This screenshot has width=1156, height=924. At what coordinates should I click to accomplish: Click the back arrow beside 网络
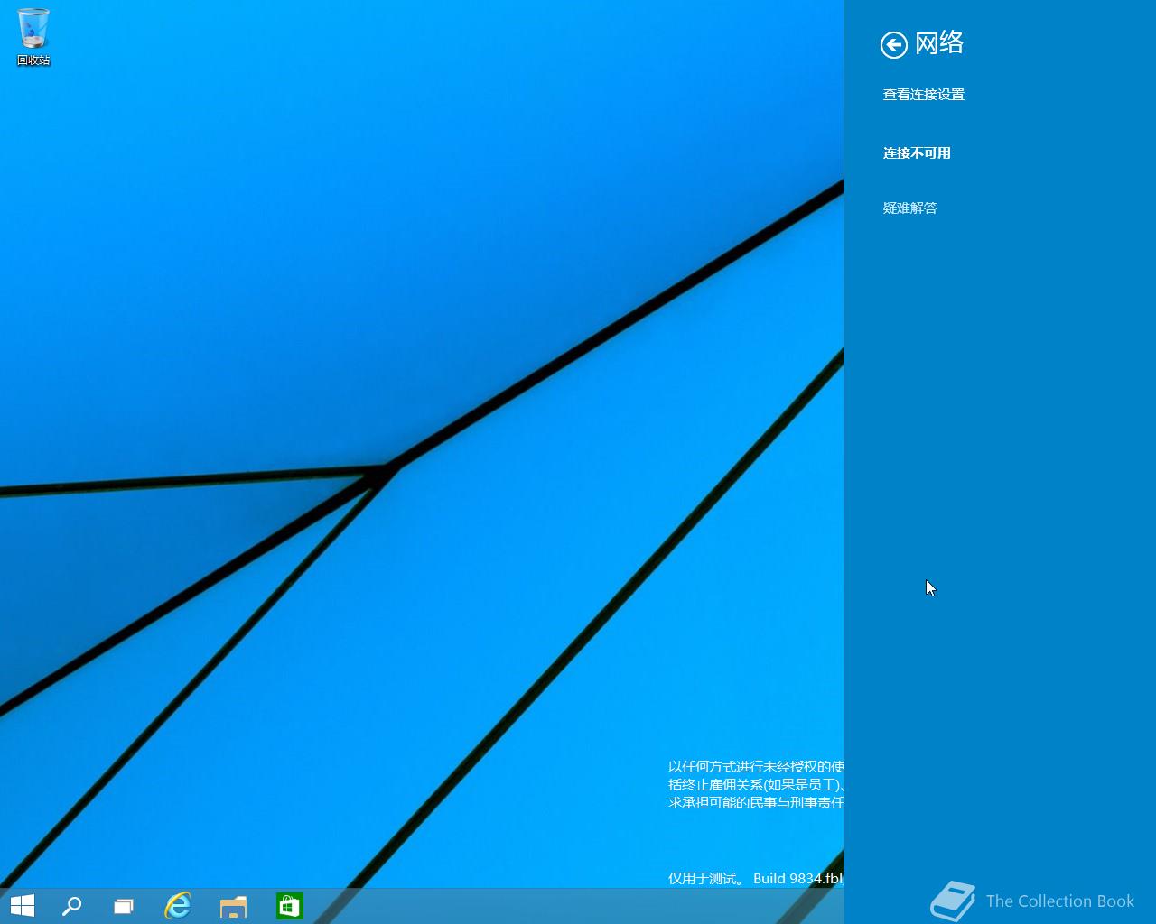[894, 44]
